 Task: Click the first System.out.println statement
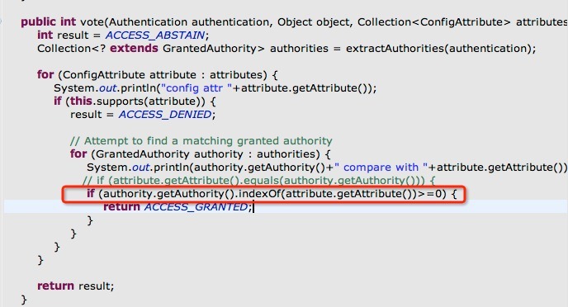click(215, 88)
